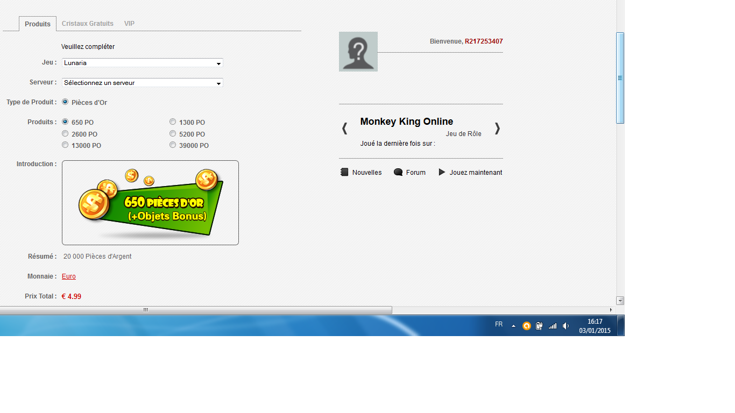Click the user avatar placeholder image
This screenshot has width=735, height=413.
coord(358,52)
